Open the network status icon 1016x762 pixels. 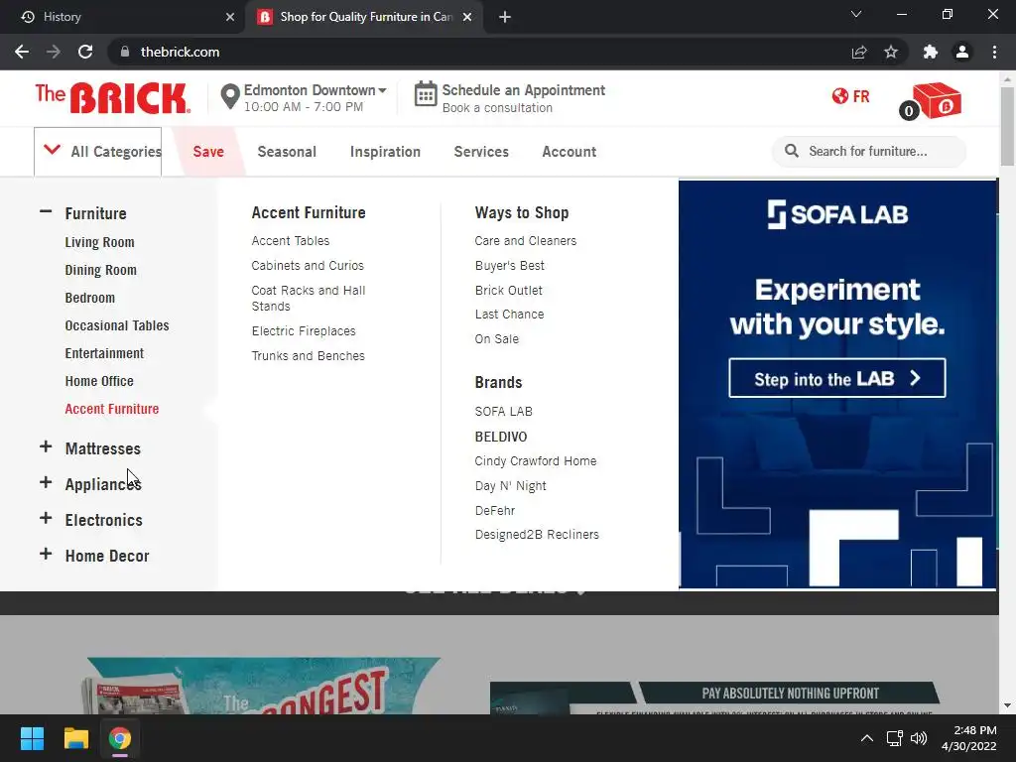click(895, 738)
